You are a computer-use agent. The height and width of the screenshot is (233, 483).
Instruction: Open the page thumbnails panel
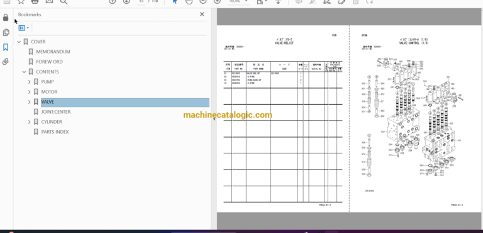pyautogui.click(x=6, y=32)
